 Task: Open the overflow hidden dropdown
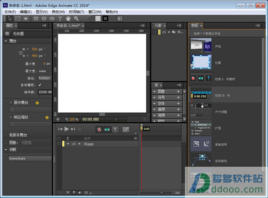coord(45,78)
